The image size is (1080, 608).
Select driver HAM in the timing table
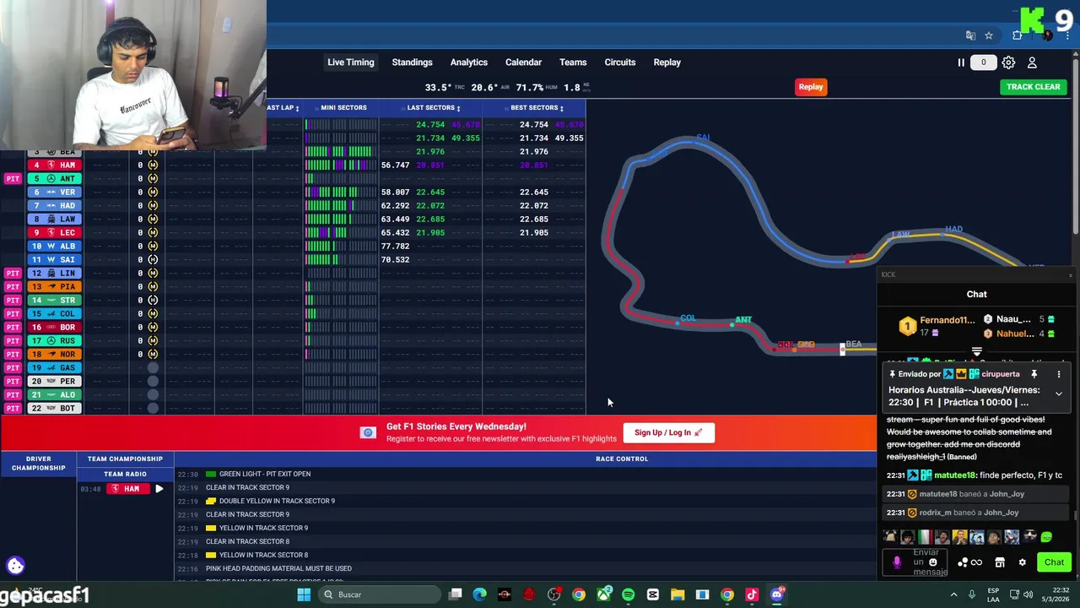tap(55, 165)
